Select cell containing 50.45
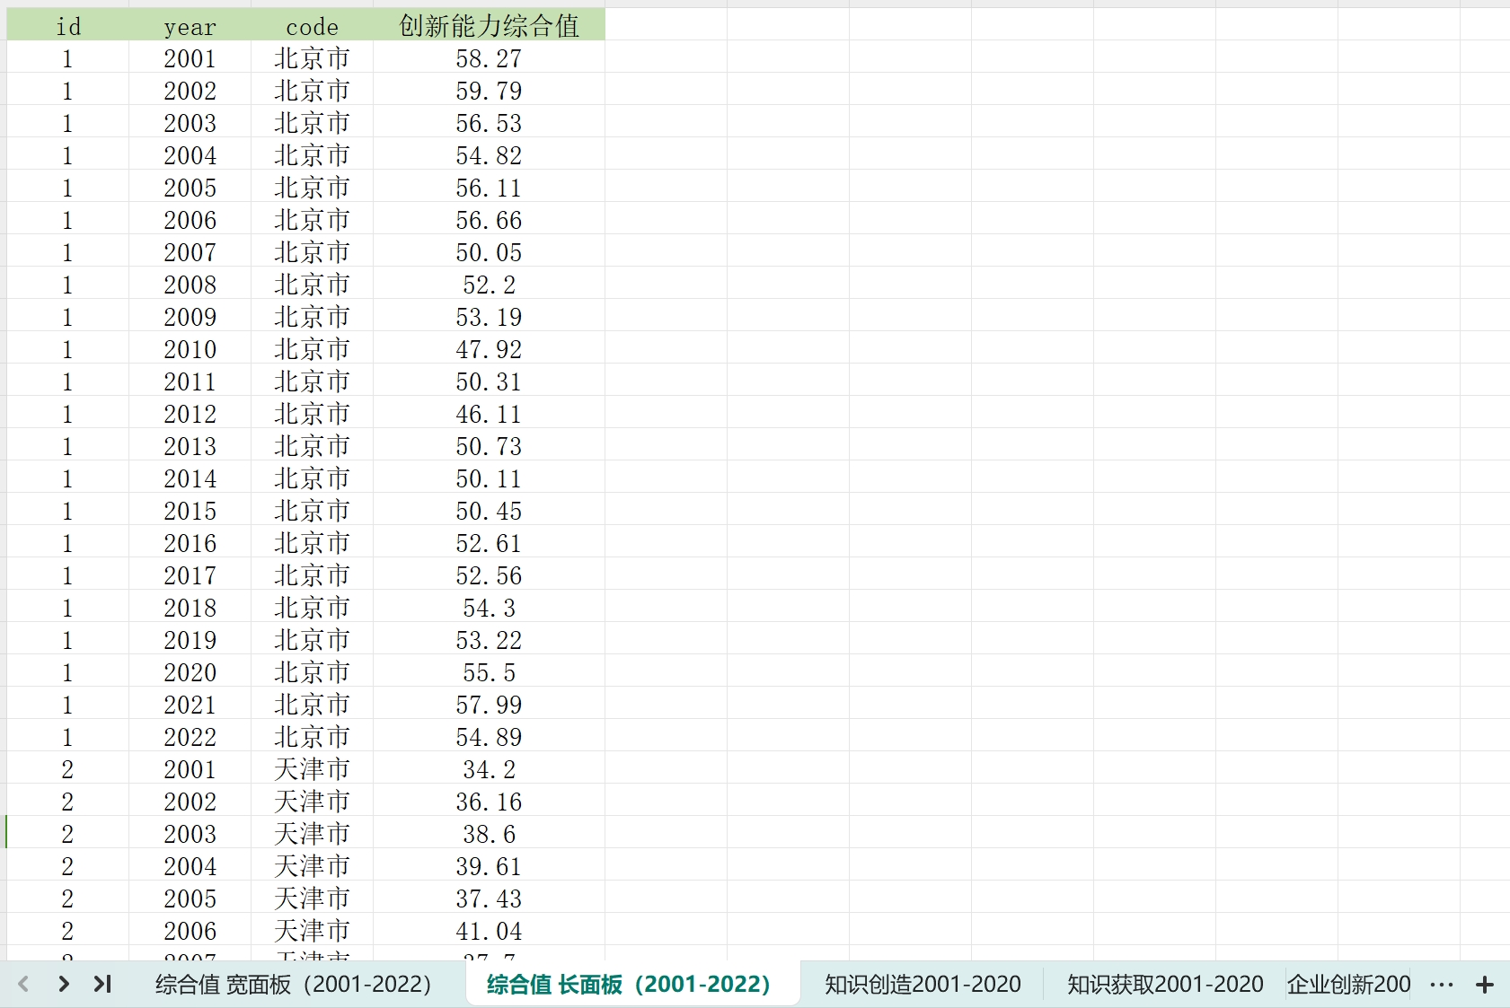This screenshot has height=1008, width=1510. [x=490, y=511]
